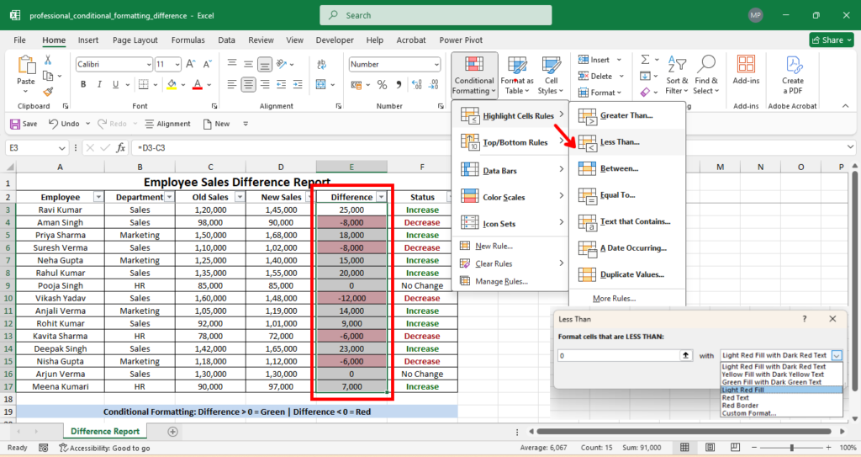This screenshot has height=457, width=861.
Task: Click the Less Than value input field
Action: (x=619, y=355)
